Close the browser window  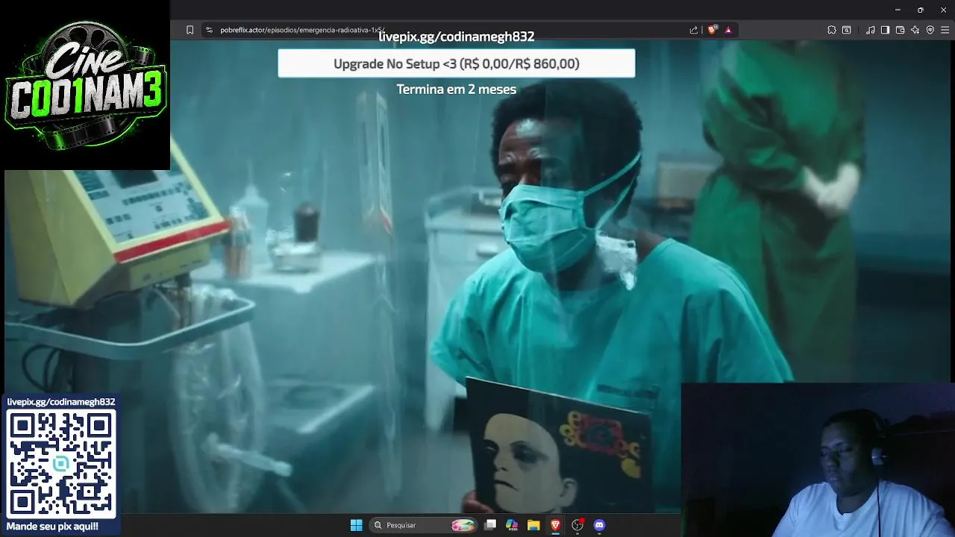(943, 10)
